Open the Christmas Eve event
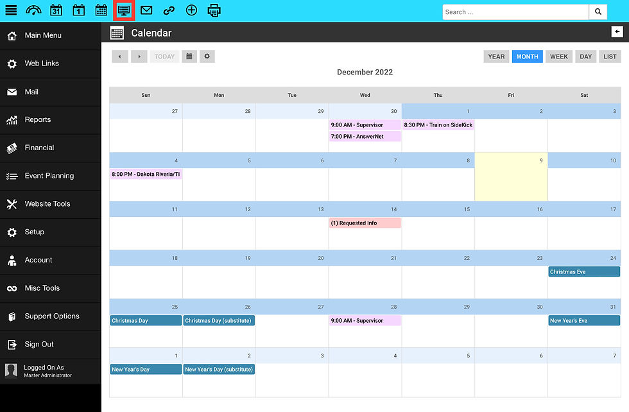The height and width of the screenshot is (412, 629). click(x=584, y=271)
